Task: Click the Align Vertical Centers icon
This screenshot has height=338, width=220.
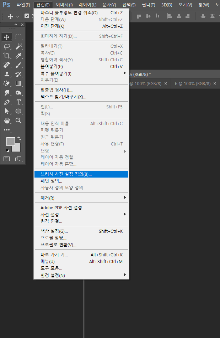Action: [x=148, y=16]
